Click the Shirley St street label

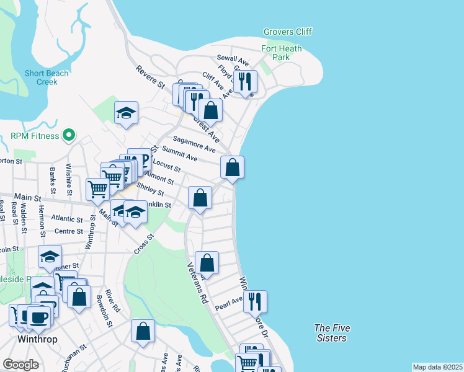pyautogui.click(x=150, y=189)
